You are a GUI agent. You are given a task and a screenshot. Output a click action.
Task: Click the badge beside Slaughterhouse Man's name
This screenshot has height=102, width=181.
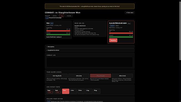click(x=129, y=23)
